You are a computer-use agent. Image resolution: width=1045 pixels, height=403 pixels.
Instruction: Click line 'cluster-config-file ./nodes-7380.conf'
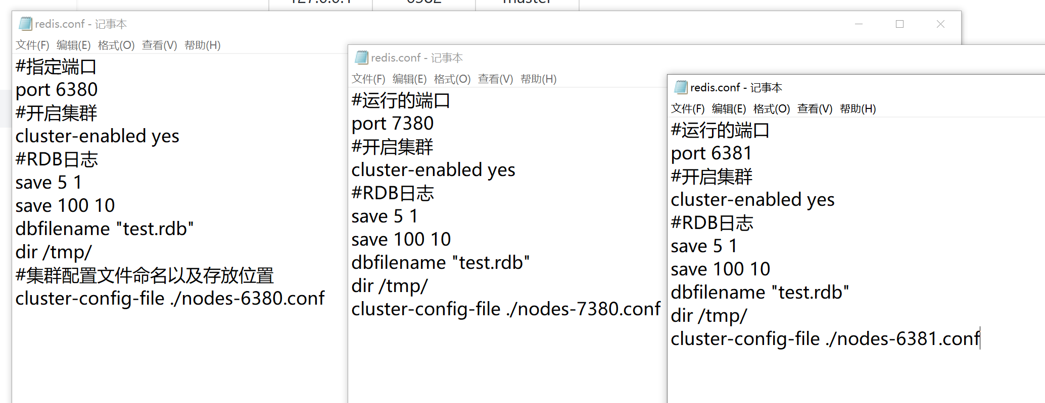tap(506, 309)
